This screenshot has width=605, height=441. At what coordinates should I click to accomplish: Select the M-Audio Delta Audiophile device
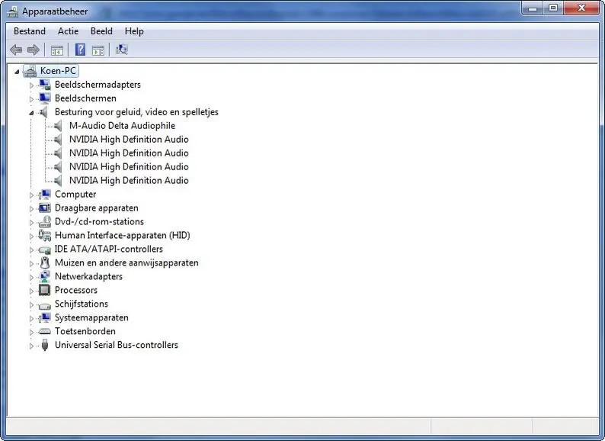coord(123,126)
